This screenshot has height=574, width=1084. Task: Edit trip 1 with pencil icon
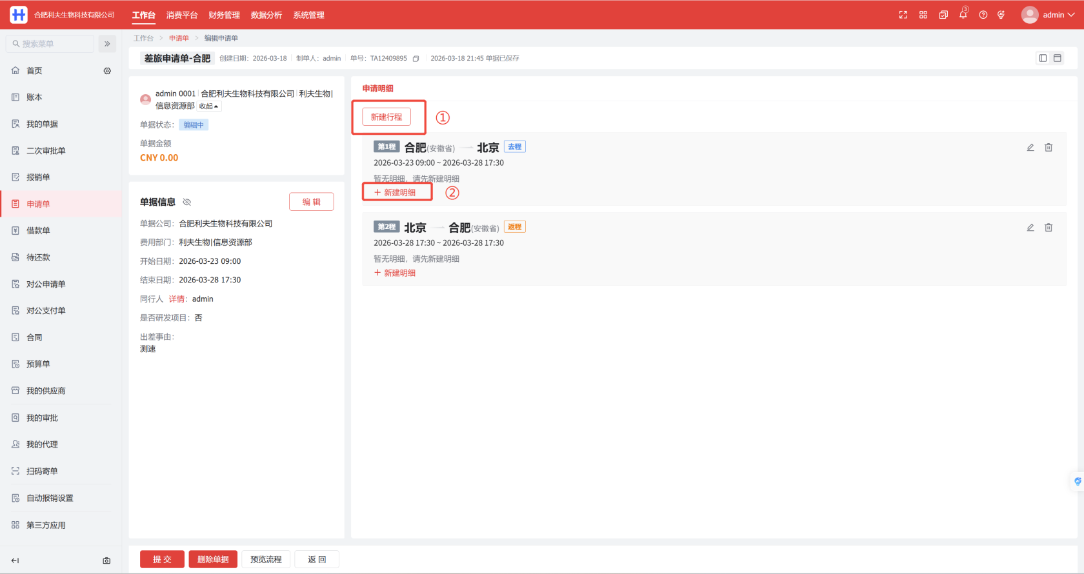(1030, 148)
